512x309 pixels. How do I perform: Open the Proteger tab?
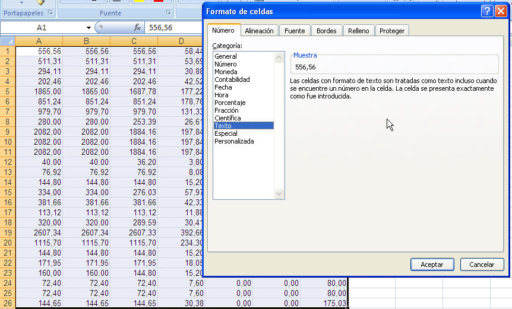pos(392,31)
